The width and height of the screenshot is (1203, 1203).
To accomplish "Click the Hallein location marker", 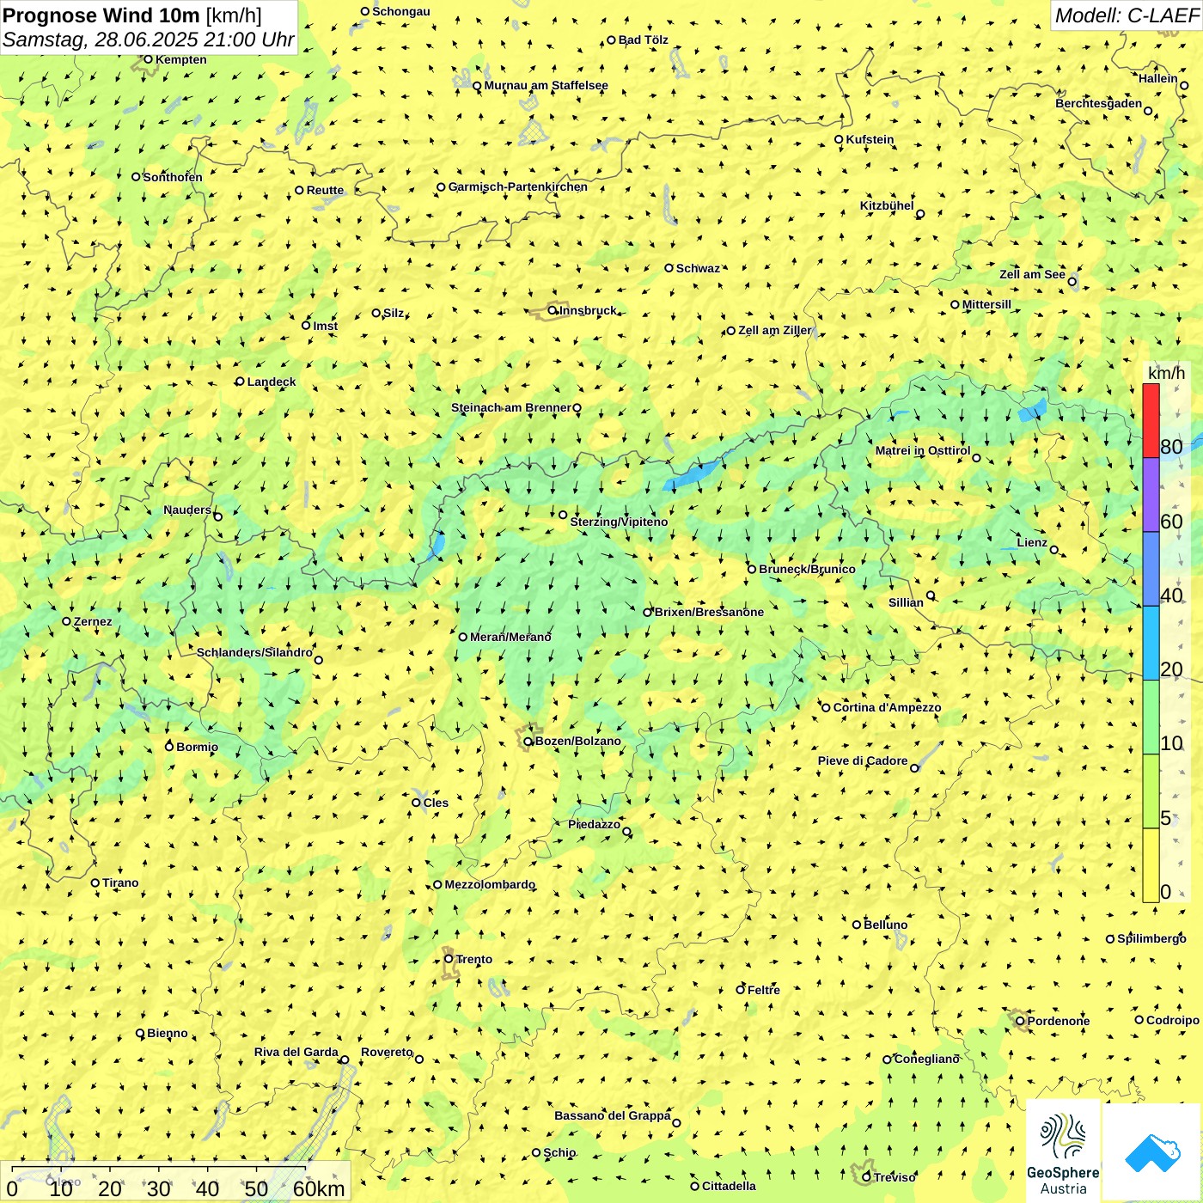I will (1184, 85).
